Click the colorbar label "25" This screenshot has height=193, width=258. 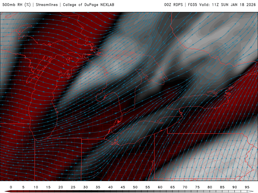click(73, 187)
